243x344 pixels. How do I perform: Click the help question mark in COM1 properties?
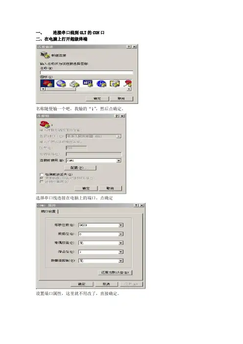[136, 205]
